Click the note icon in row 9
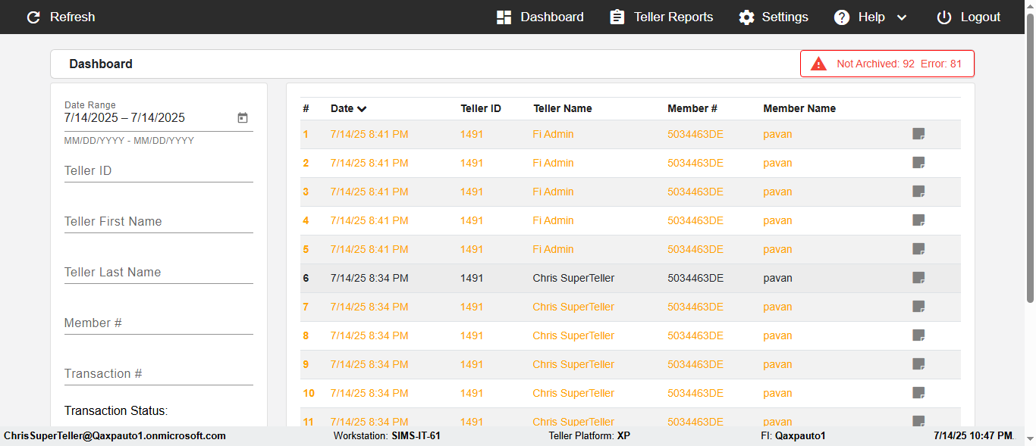The image size is (1036, 446). coord(918,364)
